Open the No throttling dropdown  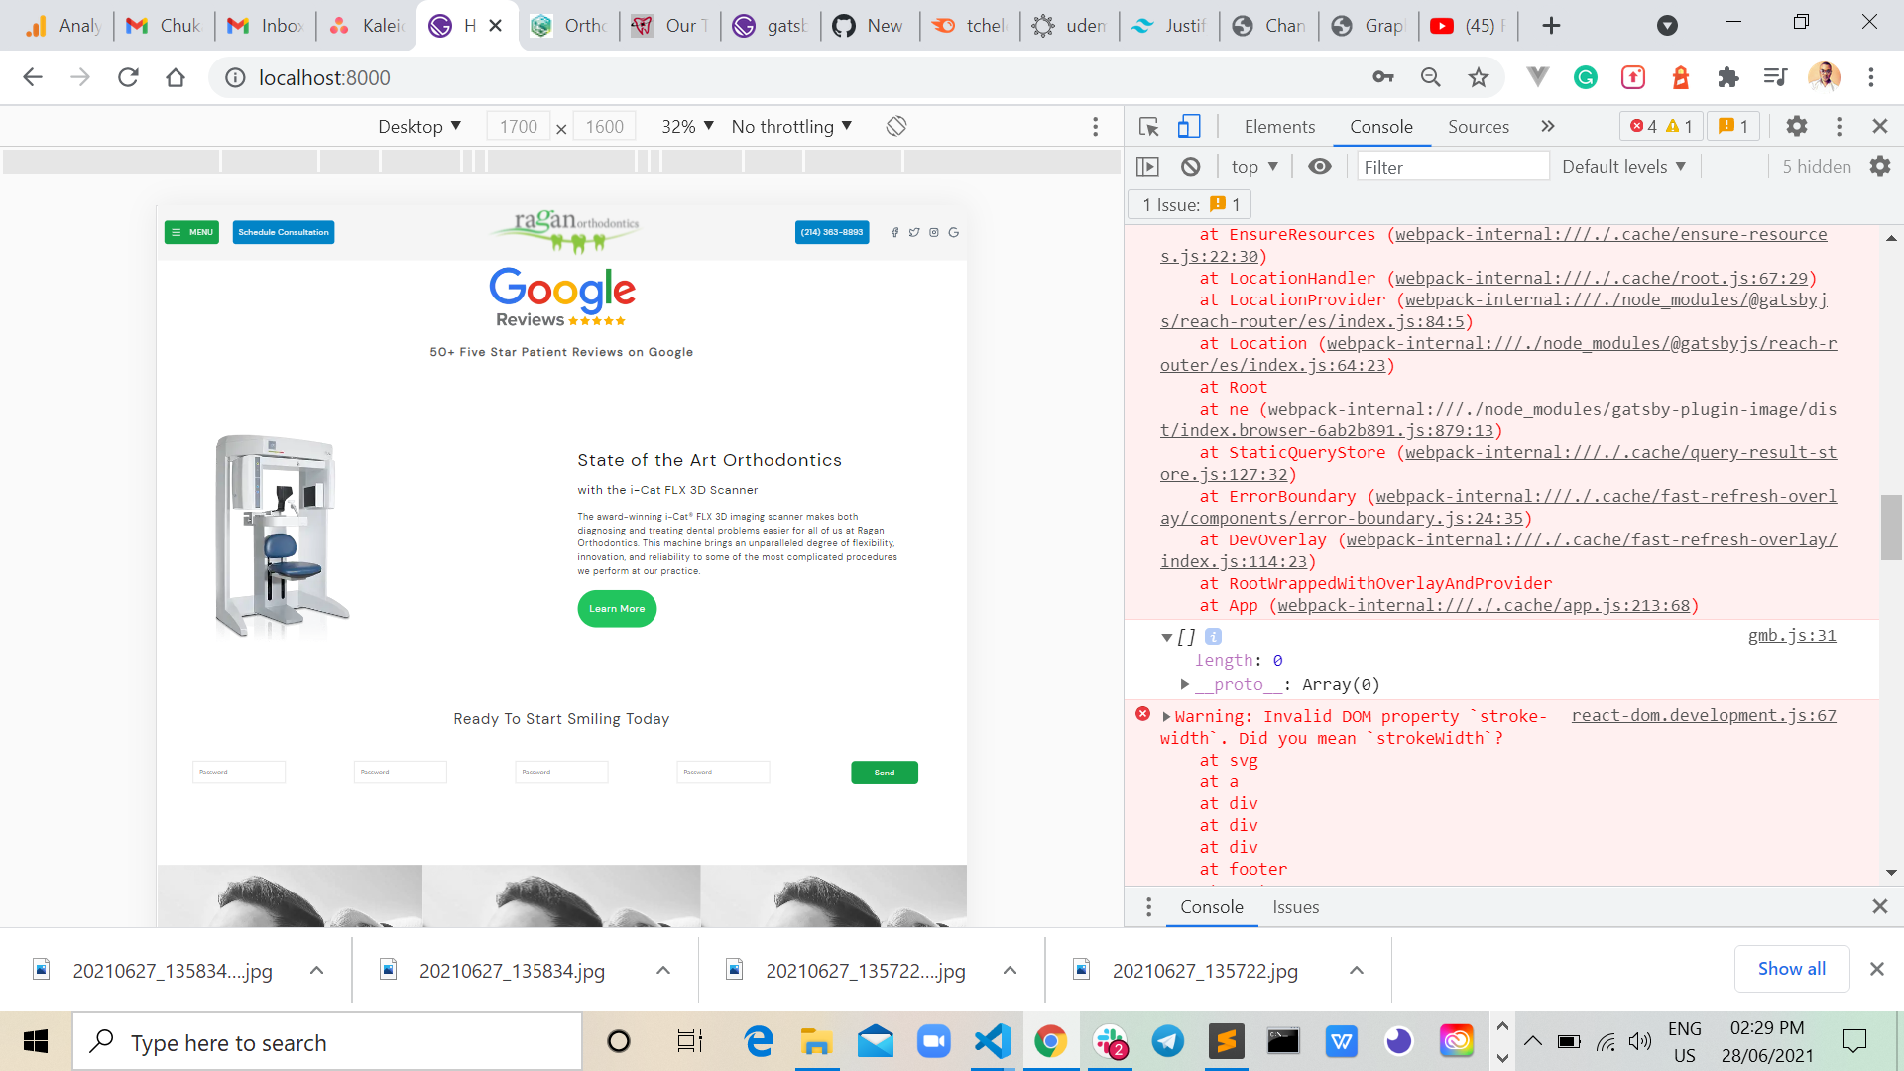(x=791, y=126)
